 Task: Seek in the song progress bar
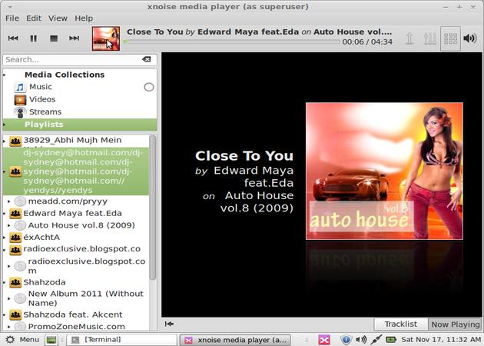(231, 42)
